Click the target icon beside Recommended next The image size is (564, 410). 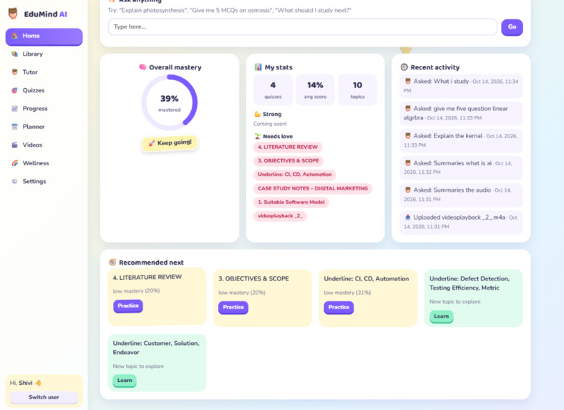112,262
